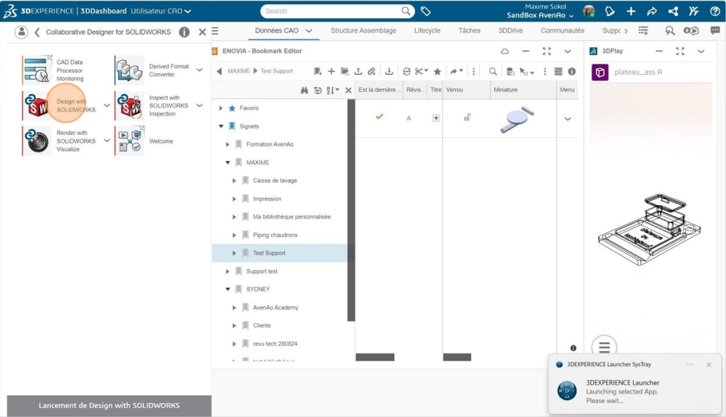Viewport: 726px width, 417px height.
Task: Expand Inspect with SOLIDWORKS Inspection chevron
Action: click(199, 106)
